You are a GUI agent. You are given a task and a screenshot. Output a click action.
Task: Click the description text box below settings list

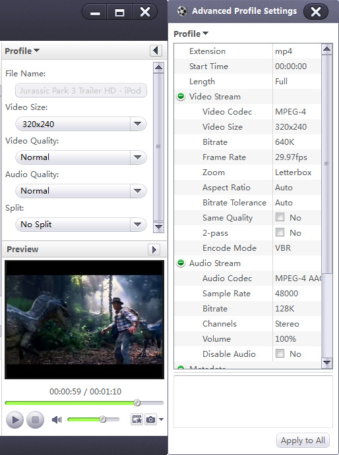click(253, 402)
